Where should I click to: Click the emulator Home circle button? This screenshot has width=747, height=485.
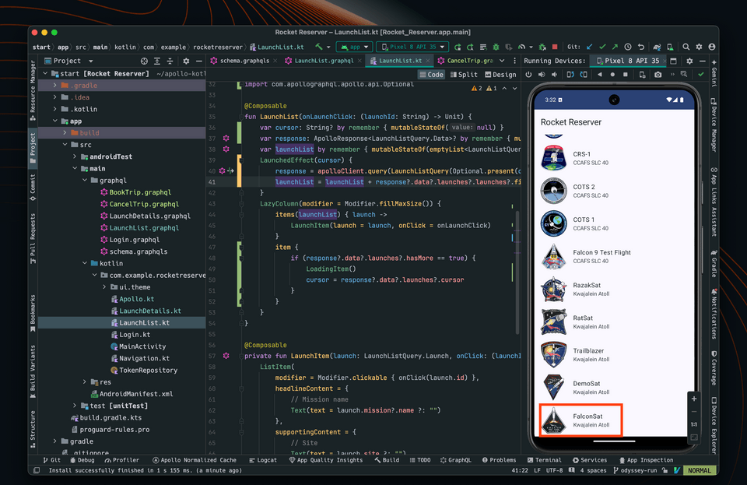(612, 74)
